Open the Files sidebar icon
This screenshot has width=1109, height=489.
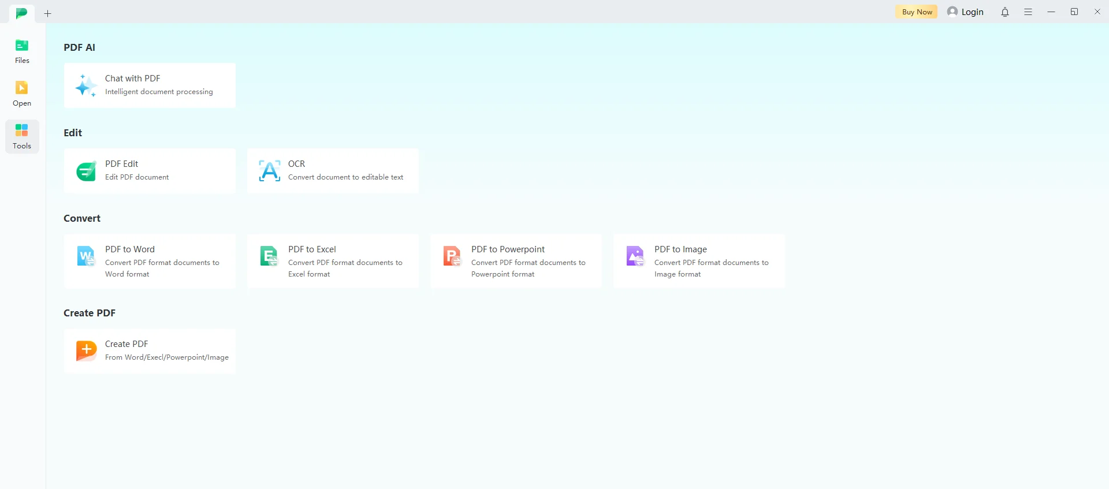pos(22,46)
